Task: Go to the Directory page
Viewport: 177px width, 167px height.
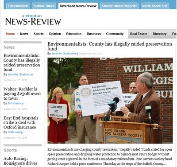Action: 160,34
